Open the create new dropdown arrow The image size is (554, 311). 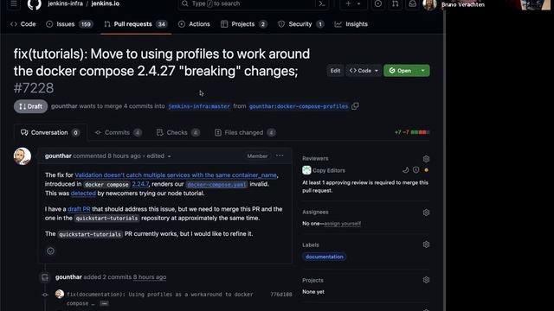coord(358,3)
